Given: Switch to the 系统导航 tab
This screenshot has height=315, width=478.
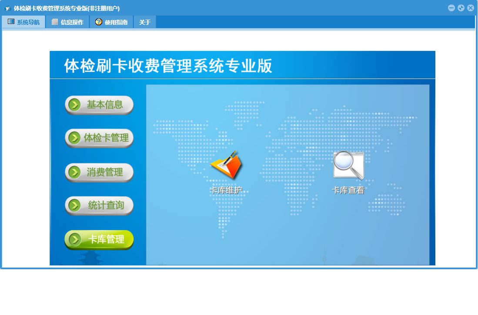Looking at the screenshot, I should [24, 22].
